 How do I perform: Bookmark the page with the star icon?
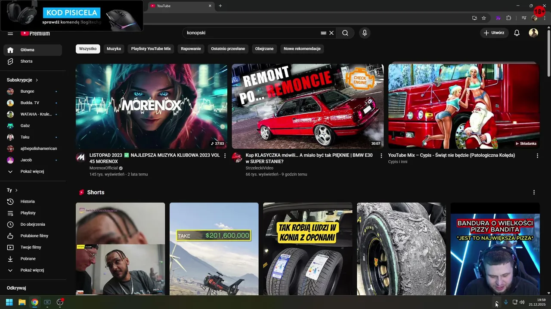point(484,18)
